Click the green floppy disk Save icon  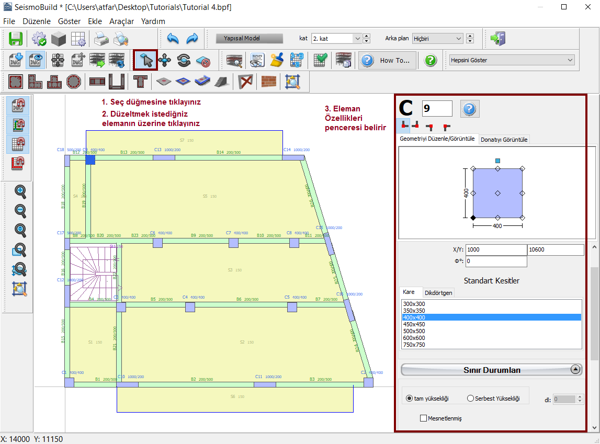pos(16,39)
